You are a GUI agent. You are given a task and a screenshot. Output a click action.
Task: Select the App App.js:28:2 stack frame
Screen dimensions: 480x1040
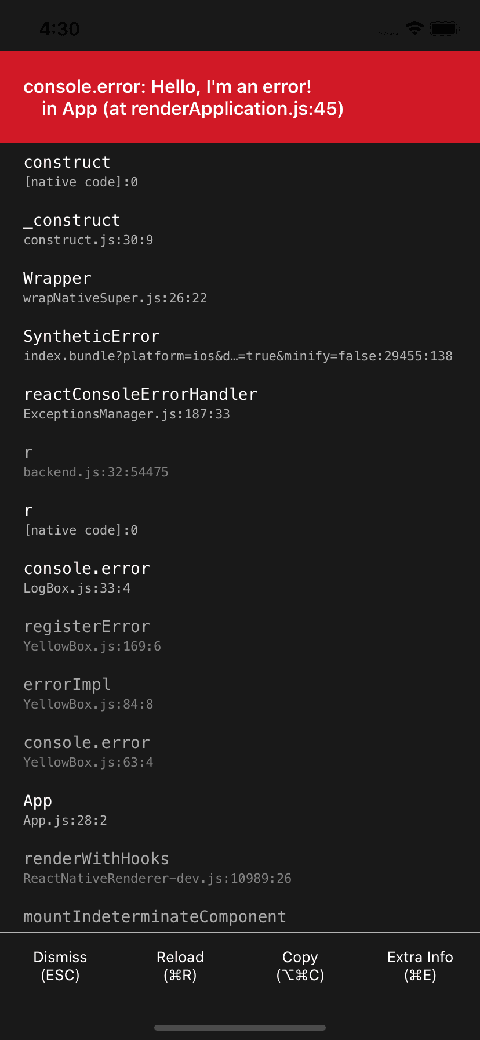pyautogui.click(x=240, y=810)
